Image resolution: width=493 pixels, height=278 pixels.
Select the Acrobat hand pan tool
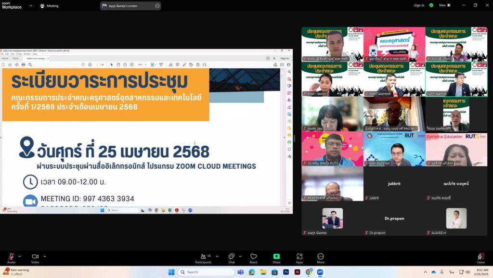(118, 65)
